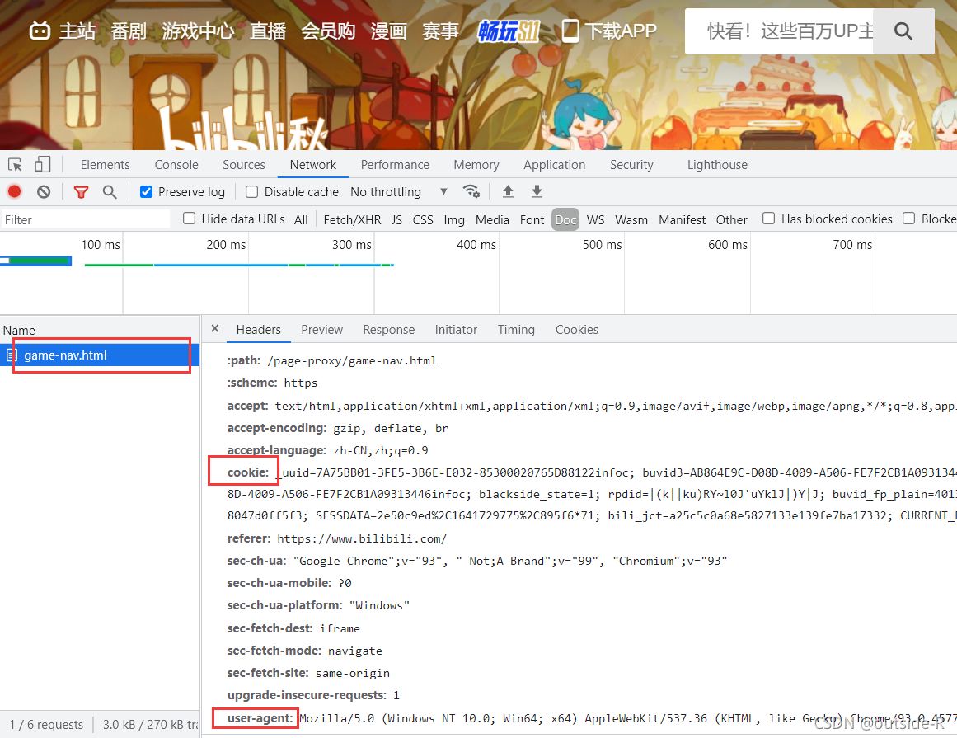The image size is (957, 738).
Task: Click the 下载APP link
Action: pos(618,30)
